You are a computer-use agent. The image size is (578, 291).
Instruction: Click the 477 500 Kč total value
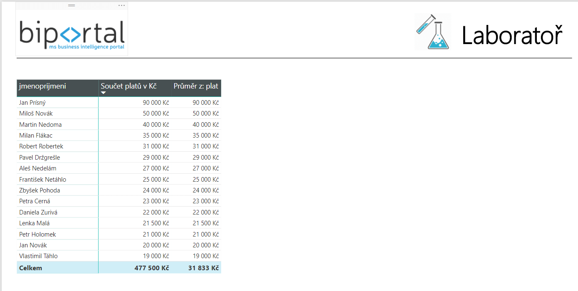(151, 268)
